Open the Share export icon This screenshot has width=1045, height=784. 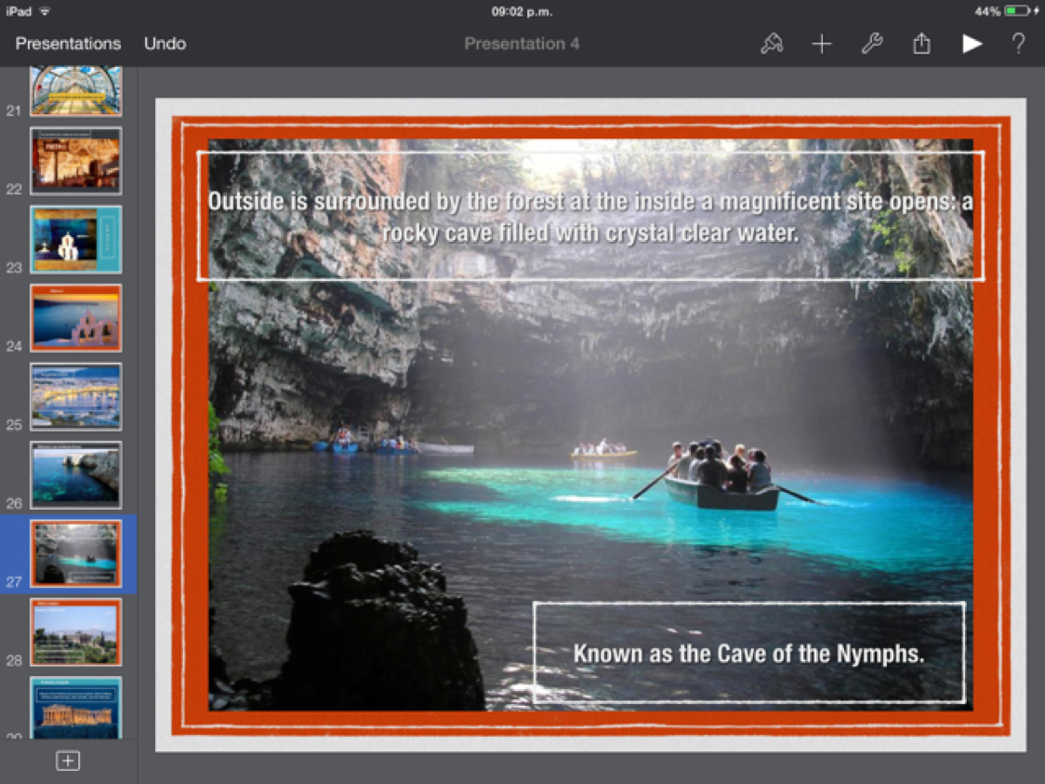click(x=921, y=44)
